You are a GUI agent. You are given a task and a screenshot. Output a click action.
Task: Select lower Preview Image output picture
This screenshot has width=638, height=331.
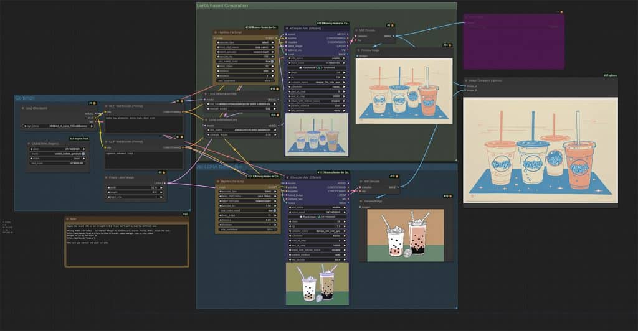[405, 235]
